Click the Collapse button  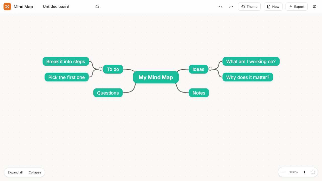point(35,172)
